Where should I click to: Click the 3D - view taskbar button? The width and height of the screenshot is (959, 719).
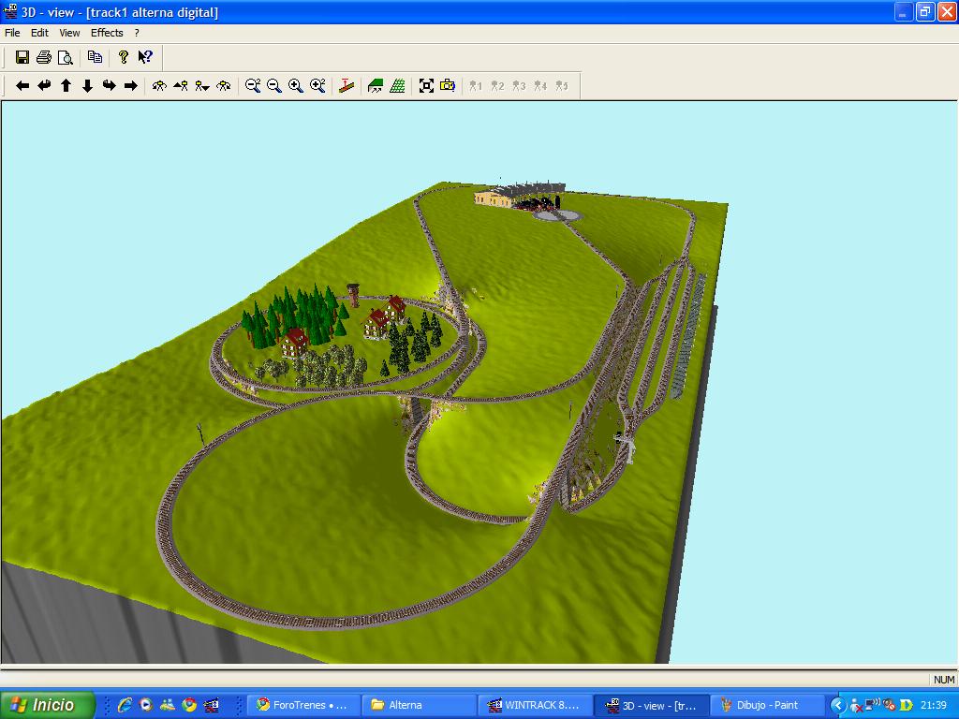[652, 705]
